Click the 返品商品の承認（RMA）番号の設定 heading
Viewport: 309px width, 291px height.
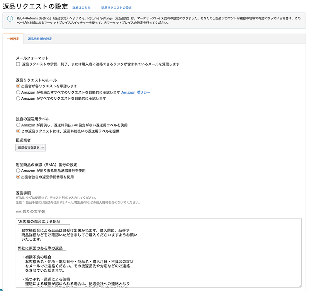tap(46, 165)
